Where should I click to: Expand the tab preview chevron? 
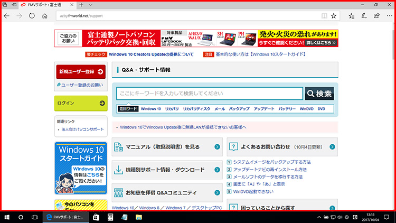(x=90, y=5)
